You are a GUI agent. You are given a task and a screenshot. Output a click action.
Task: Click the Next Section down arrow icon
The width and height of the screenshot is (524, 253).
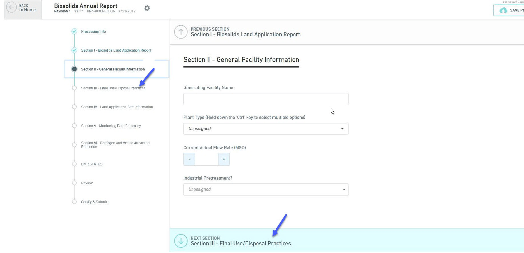click(181, 241)
